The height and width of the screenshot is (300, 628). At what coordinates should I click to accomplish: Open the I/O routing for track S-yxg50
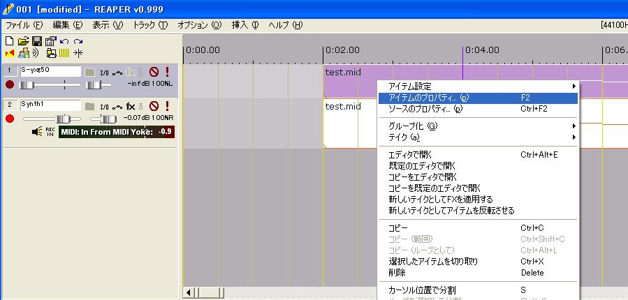click(x=104, y=73)
